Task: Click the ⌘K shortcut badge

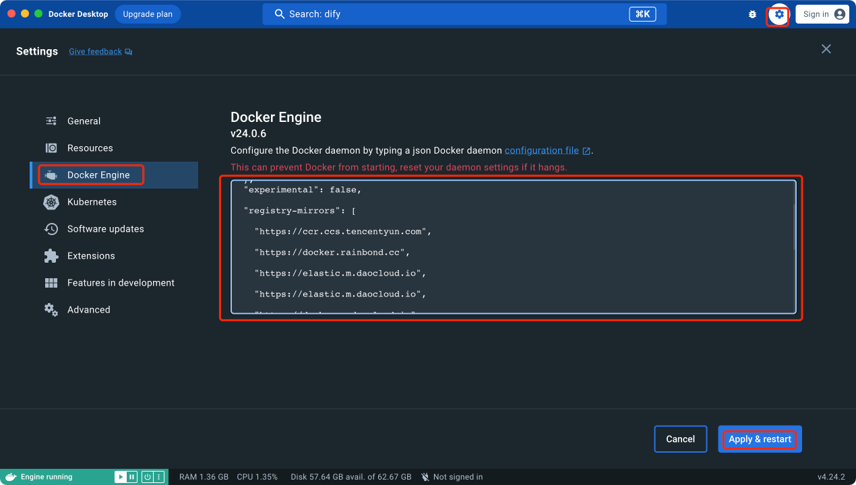Action: pos(642,14)
